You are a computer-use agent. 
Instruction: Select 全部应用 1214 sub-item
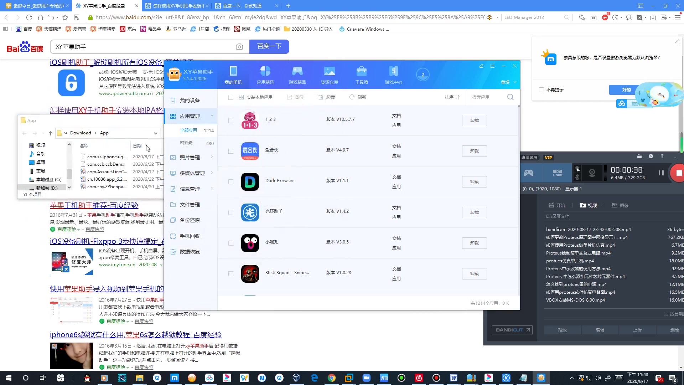click(196, 130)
